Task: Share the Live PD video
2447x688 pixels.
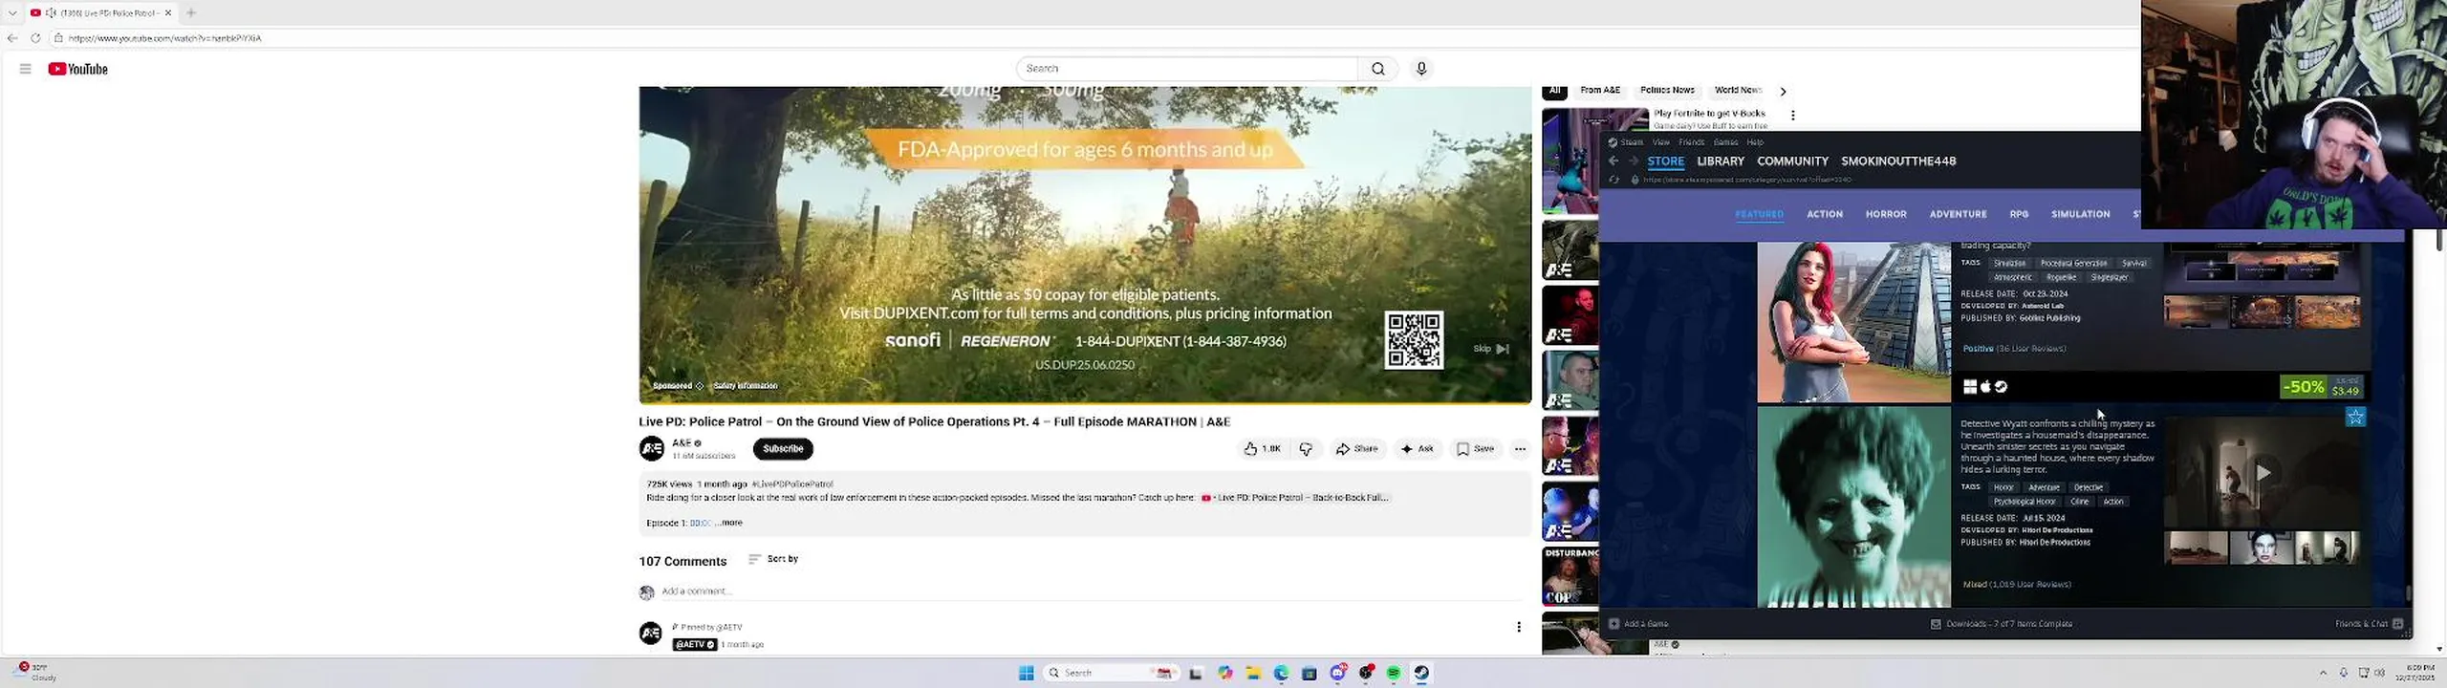Action: pyautogui.click(x=1356, y=448)
